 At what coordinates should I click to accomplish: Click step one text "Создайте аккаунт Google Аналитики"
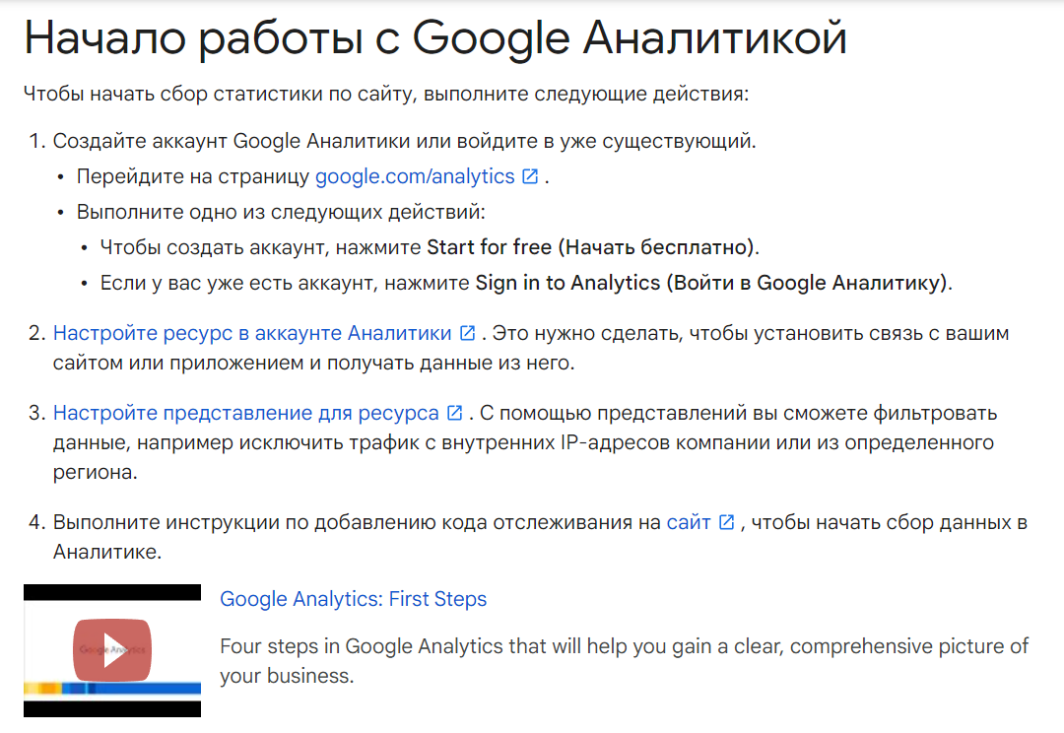(404, 141)
